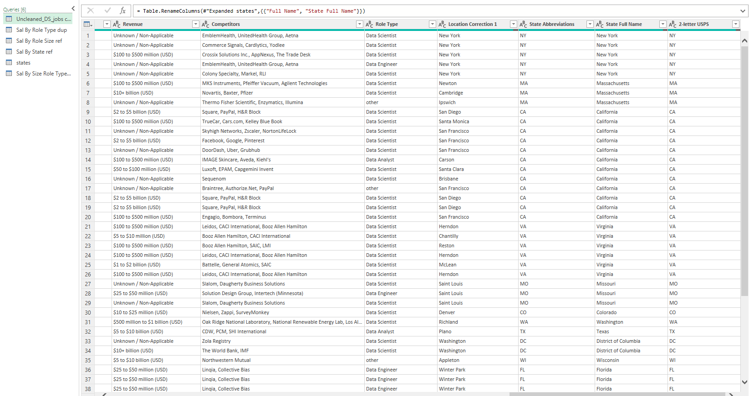Open the Revenue column filter dropdown

click(x=196, y=24)
